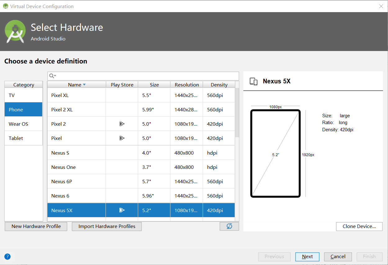Click the disabled Finish button
The height and width of the screenshot is (265, 388).
point(369,257)
